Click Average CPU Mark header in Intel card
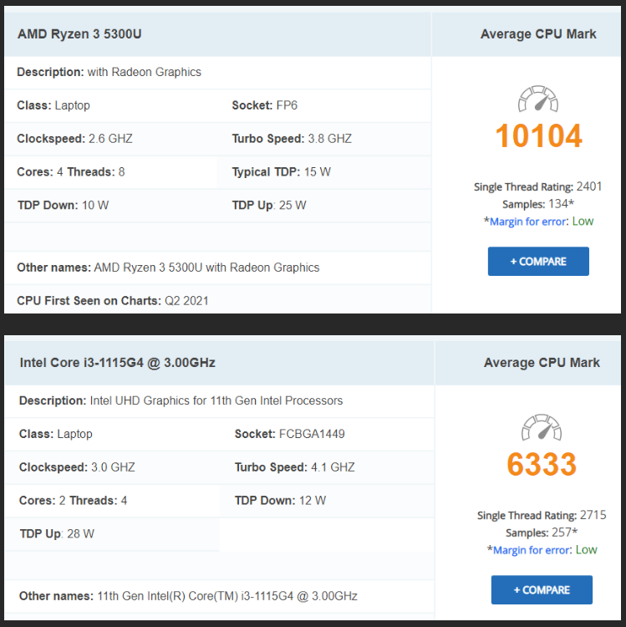Image resolution: width=626 pixels, height=627 pixels. point(542,363)
